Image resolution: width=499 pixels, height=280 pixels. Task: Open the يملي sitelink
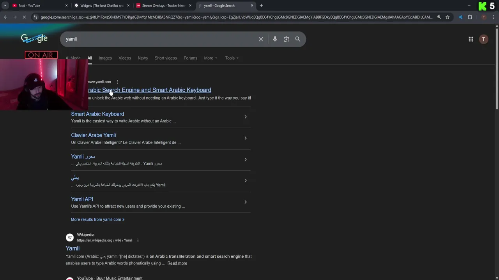coord(75,178)
